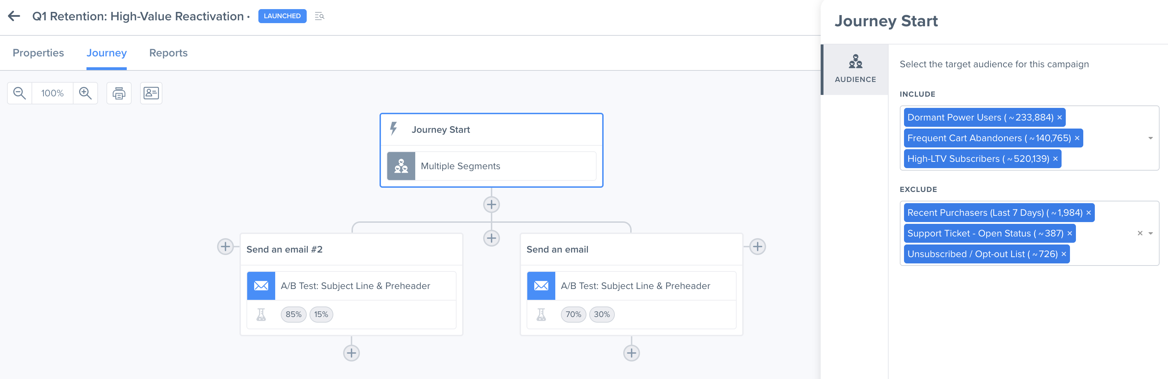Click the print journey icon
This screenshot has width=1168, height=379.
(x=119, y=94)
